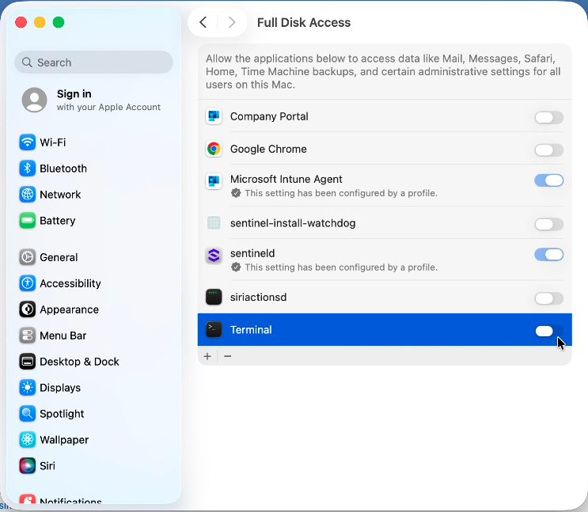Screen dimensions: 588x512
Task: Open Spotlight magnifier icon in sidebar
Action: click(28, 414)
